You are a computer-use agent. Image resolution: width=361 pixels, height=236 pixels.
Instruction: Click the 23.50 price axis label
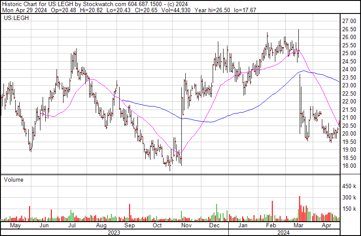pyautogui.click(x=349, y=77)
